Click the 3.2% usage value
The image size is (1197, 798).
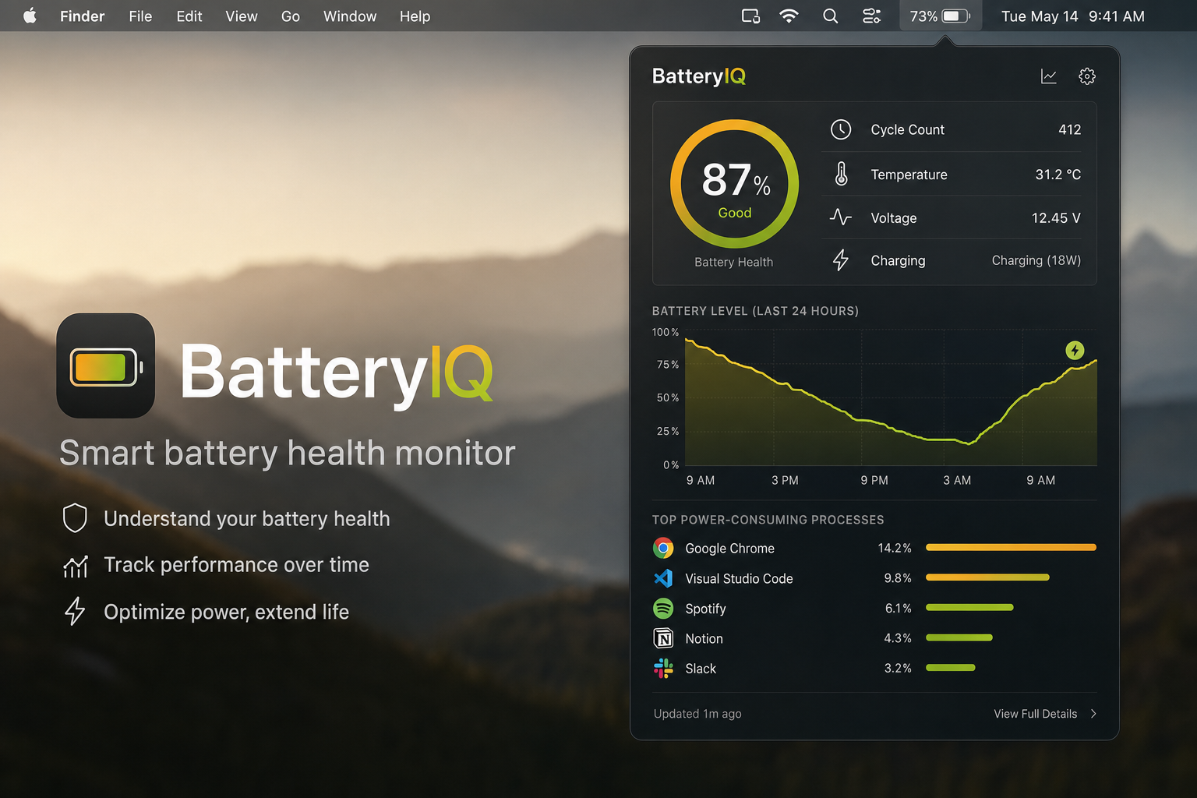click(x=898, y=668)
